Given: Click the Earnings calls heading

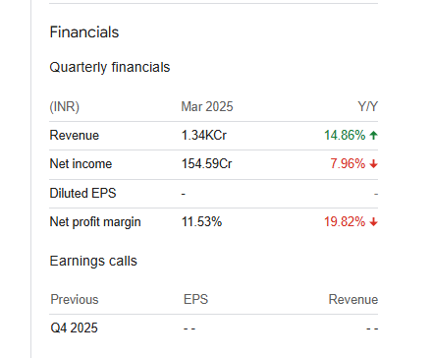Looking at the screenshot, I should point(93,261).
